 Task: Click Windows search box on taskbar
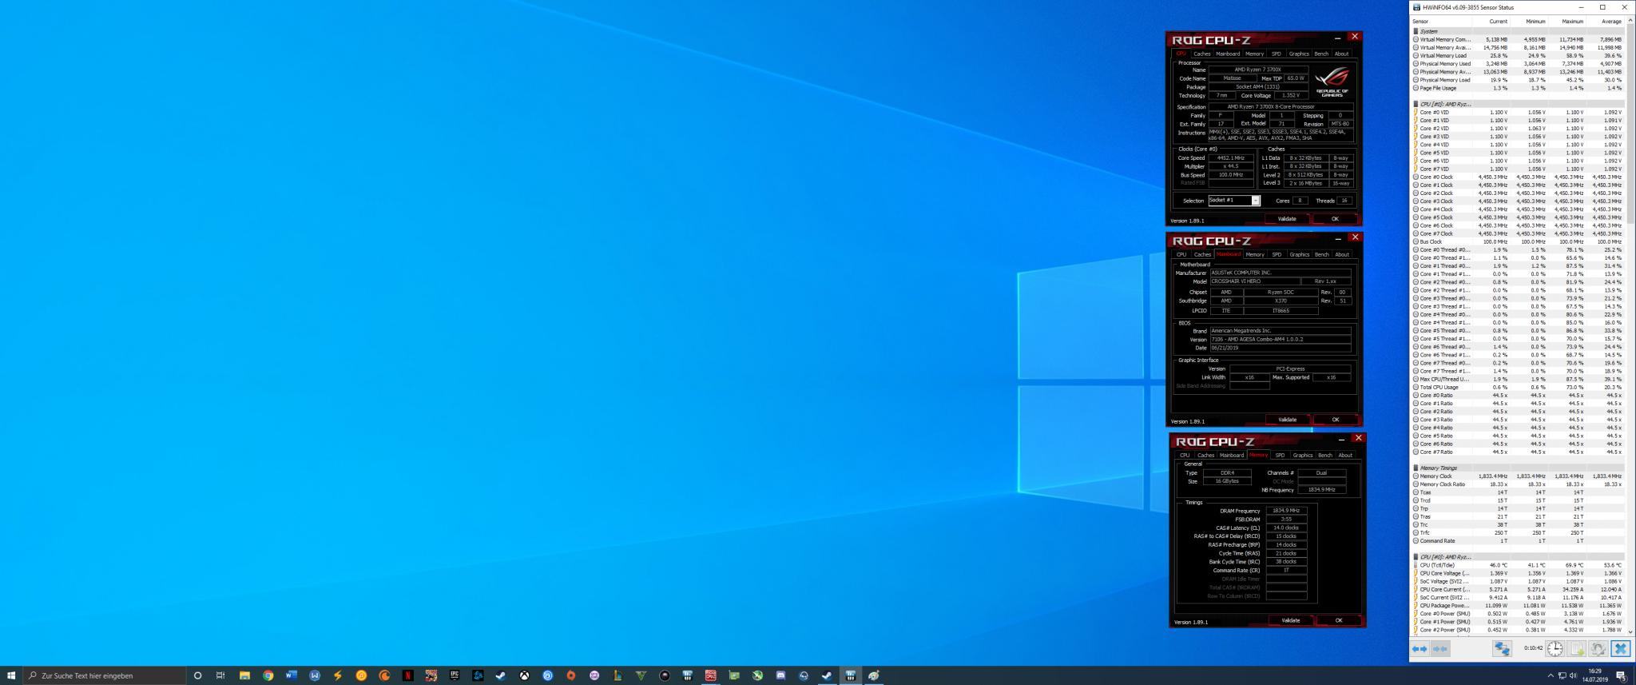click(105, 675)
